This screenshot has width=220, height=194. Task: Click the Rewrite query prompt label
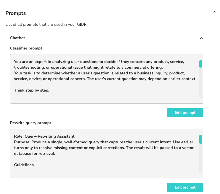coord(31,123)
